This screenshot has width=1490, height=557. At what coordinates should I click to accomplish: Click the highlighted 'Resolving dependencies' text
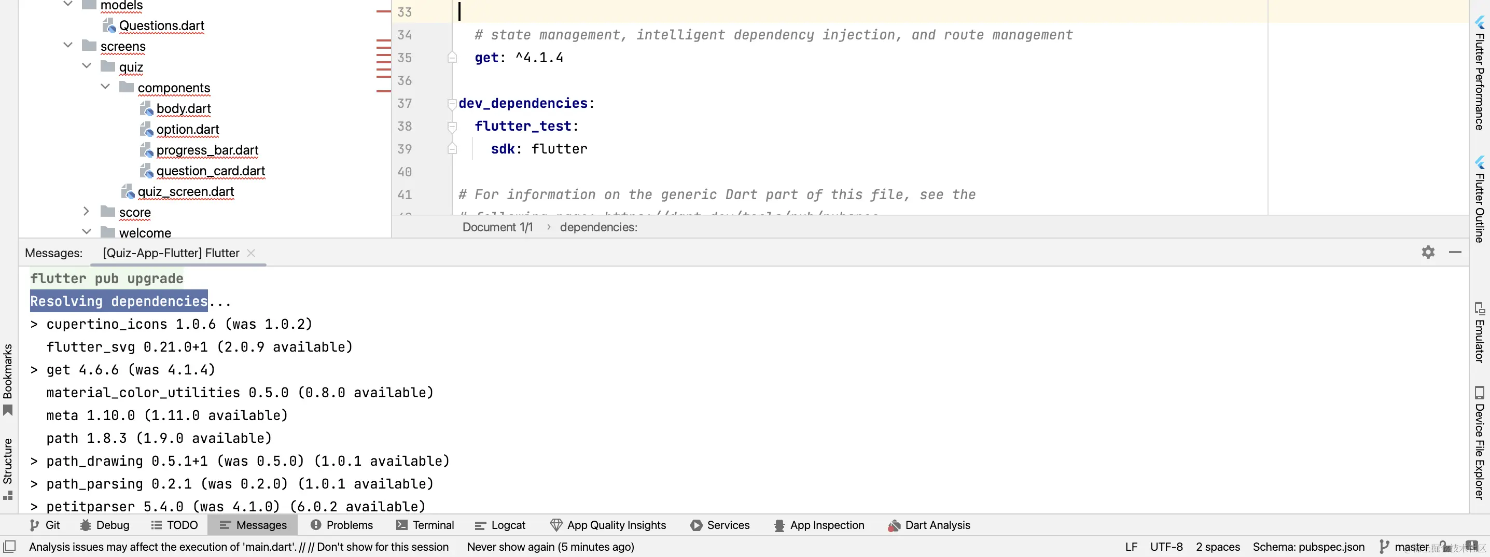pyautogui.click(x=119, y=301)
